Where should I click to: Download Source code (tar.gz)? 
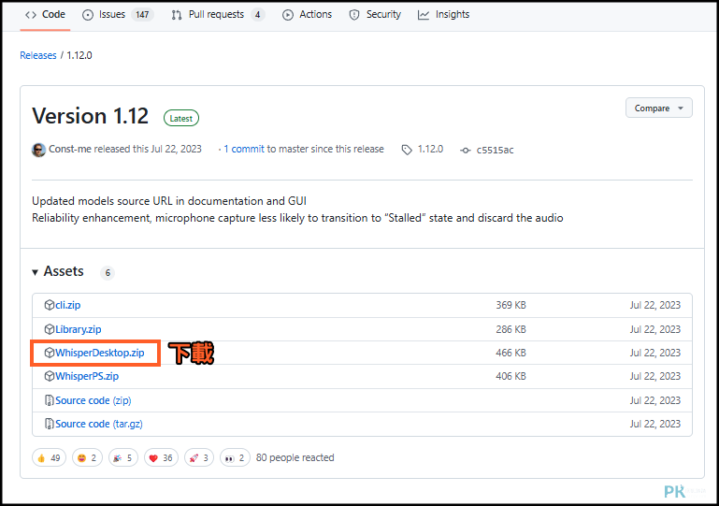[99, 424]
